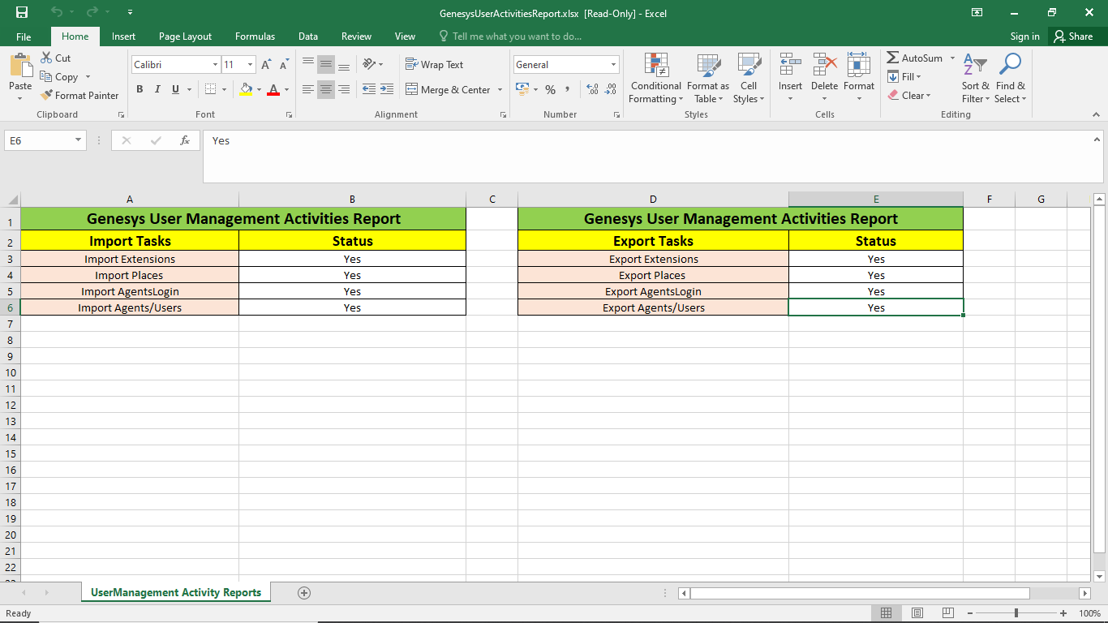
Task: Open the font size 11 dropdown
Action: [251, 65]
